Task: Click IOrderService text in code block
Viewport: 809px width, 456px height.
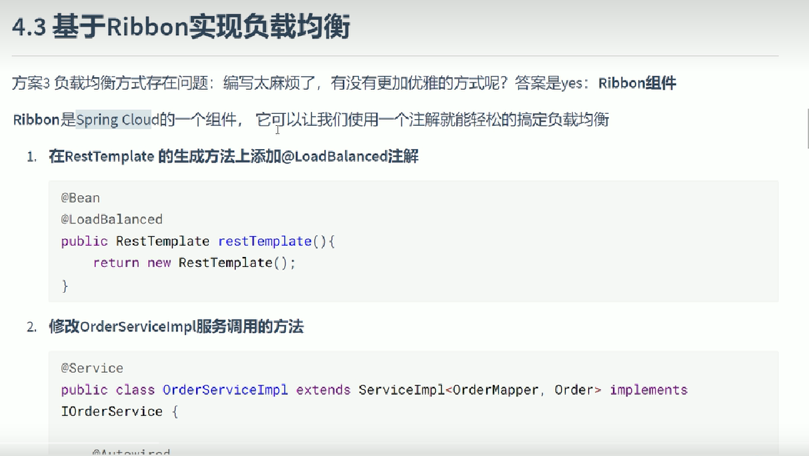Action: click(x=112, y=411)
